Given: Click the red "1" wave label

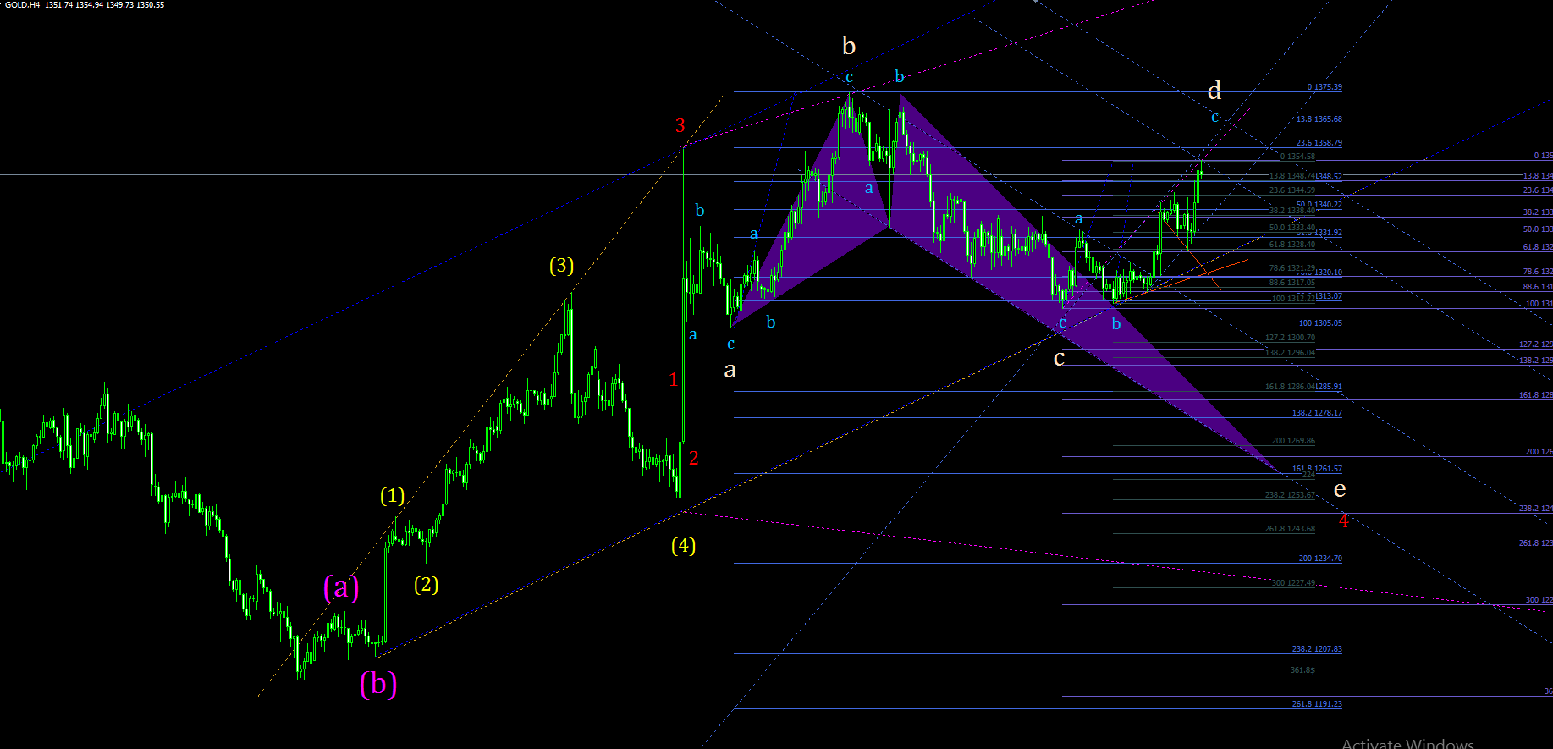Looking at the screenshot, I should click(x=674, y=380).
